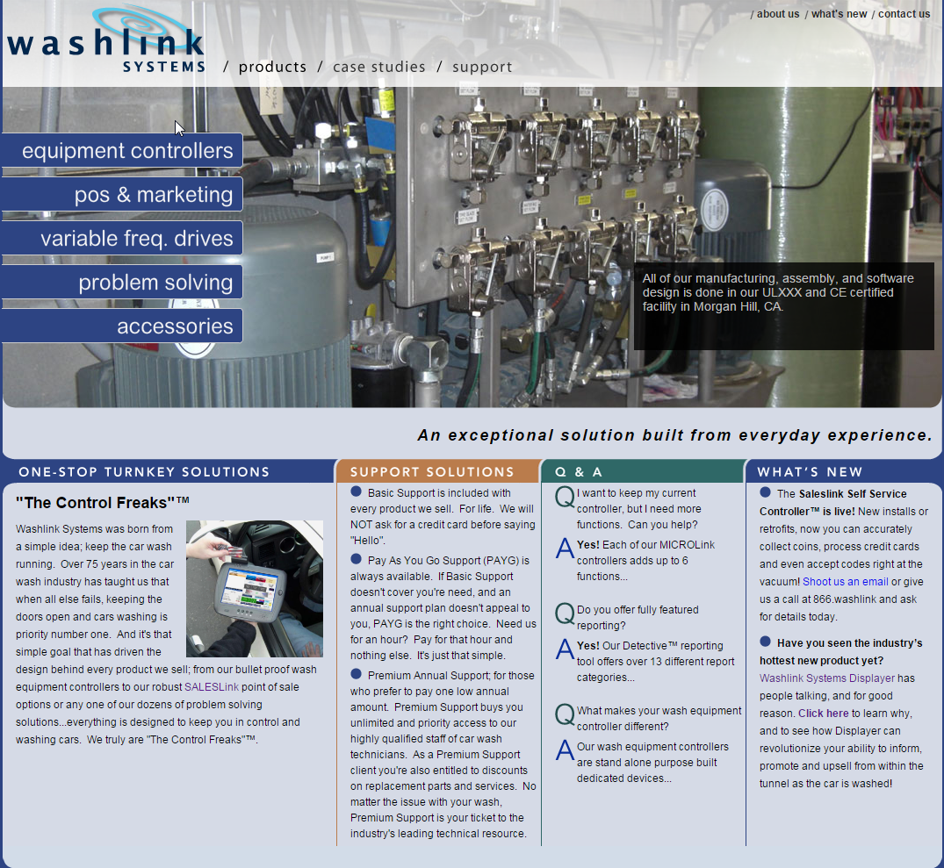Select the variable freq. drives button
The height and width of the screenshot is (868, 944).
[122, 238]
